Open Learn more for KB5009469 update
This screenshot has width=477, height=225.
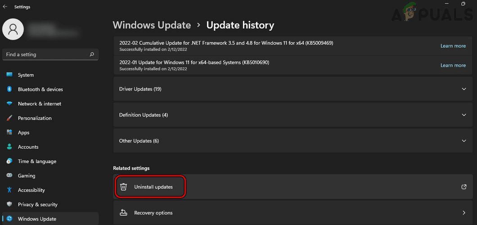pyautogui.click(x=453, y=46)
